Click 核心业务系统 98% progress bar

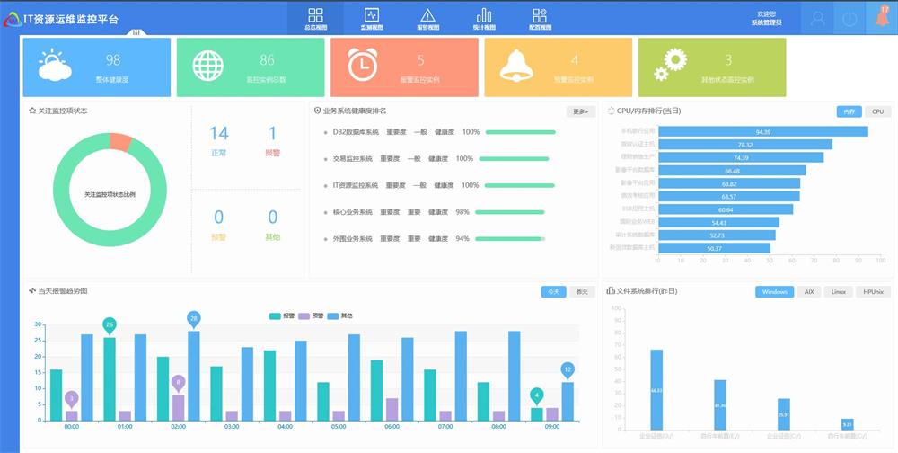510,212
